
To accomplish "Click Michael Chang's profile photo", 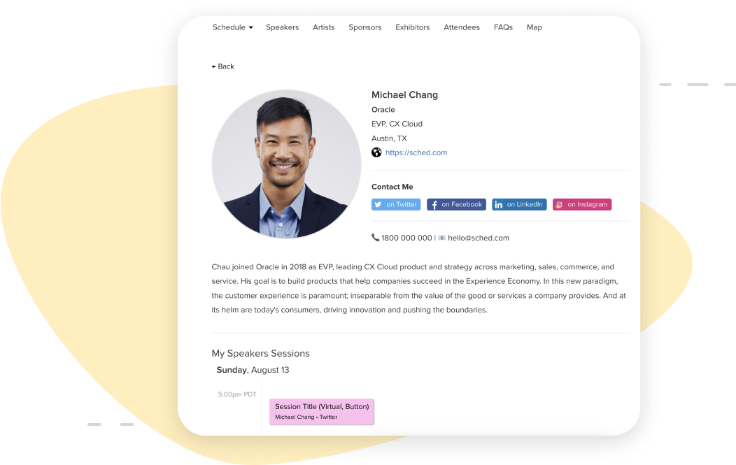I will (286, 164).
